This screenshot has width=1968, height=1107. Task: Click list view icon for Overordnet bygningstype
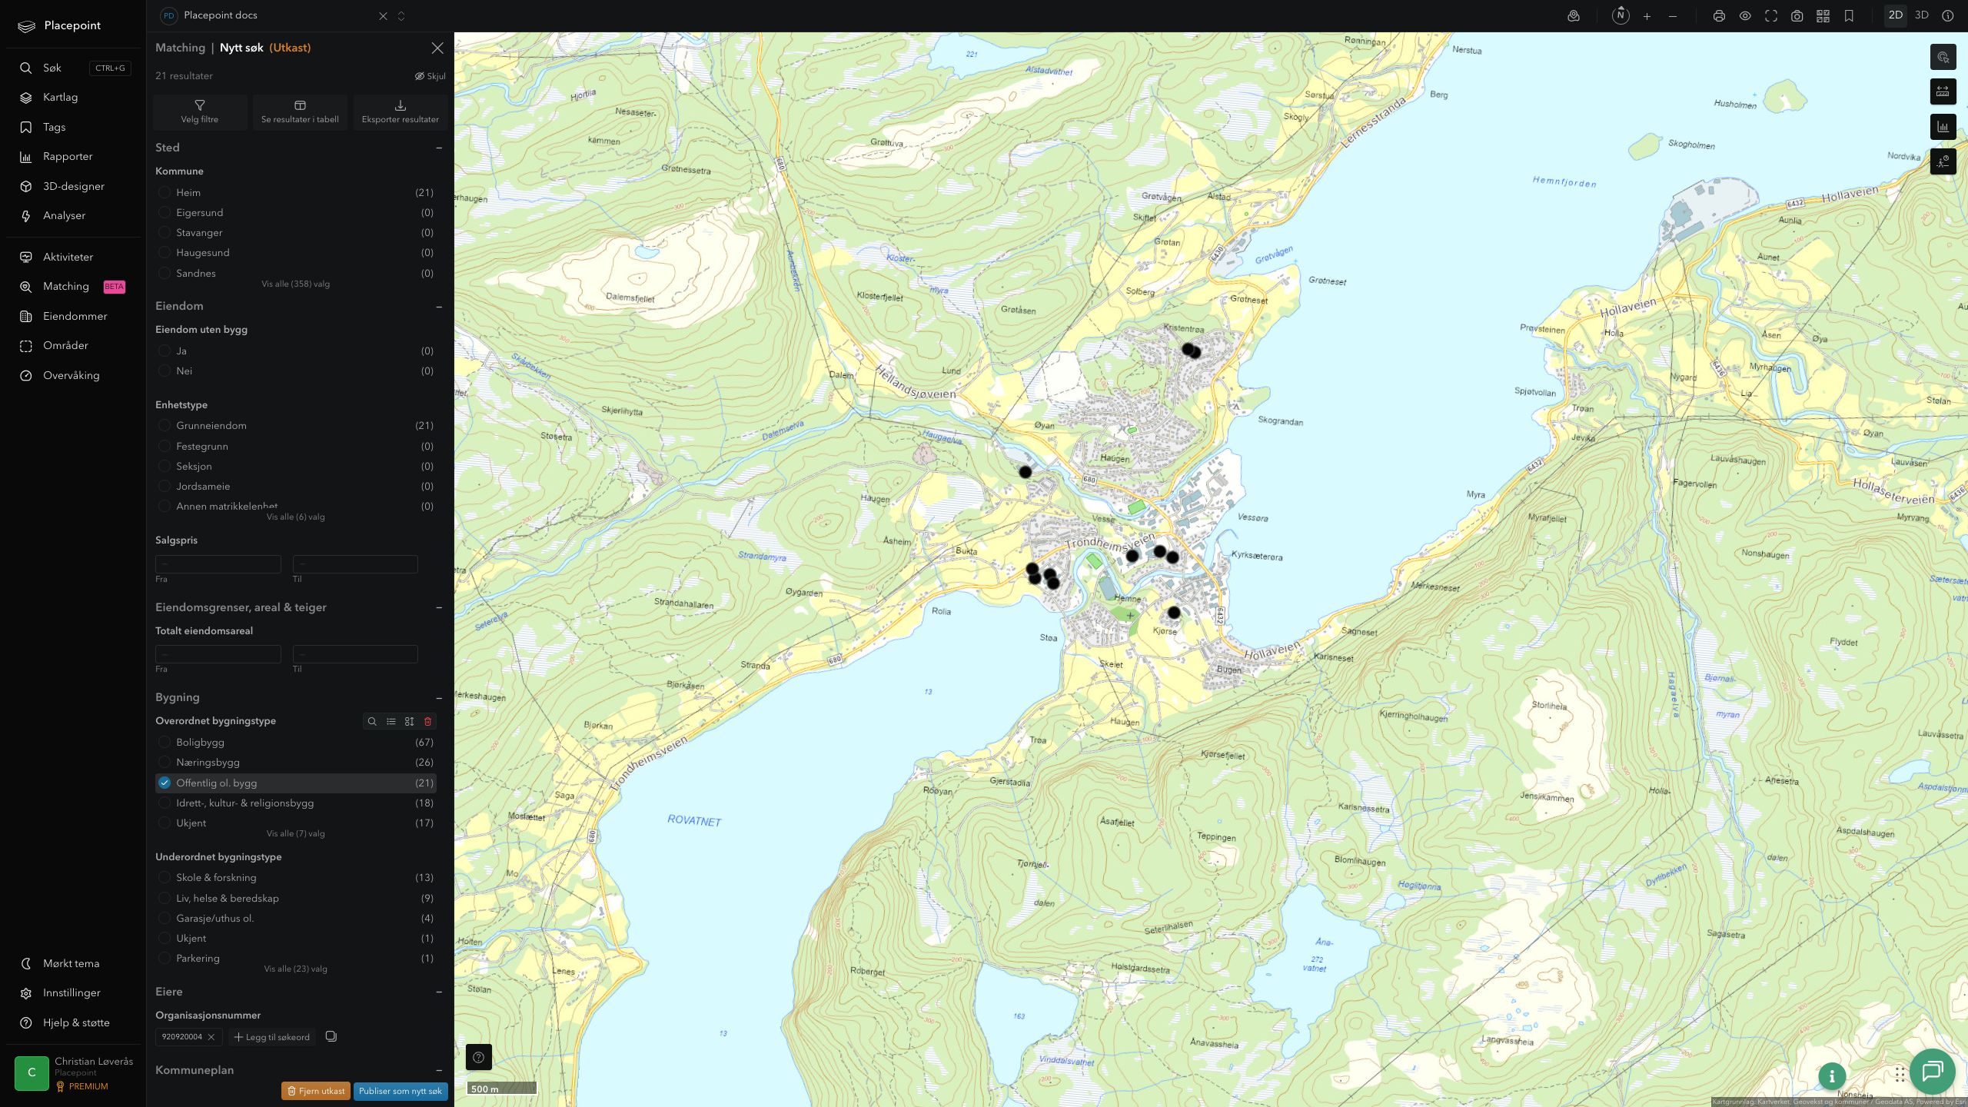click(x=391, y=721)
